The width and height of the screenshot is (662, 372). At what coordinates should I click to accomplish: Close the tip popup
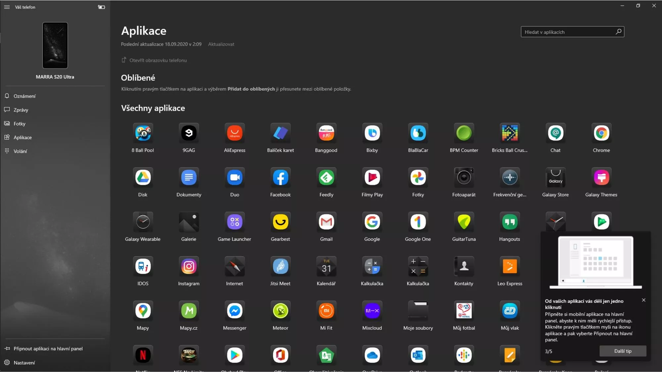tap(643, 300)
